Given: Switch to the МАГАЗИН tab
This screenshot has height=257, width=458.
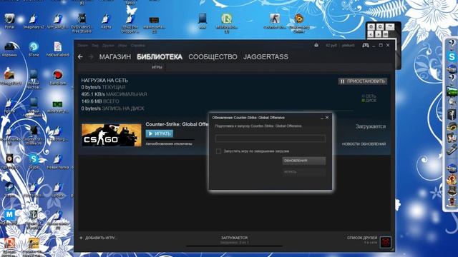Looking at the screenshot, I should (115, 57).
